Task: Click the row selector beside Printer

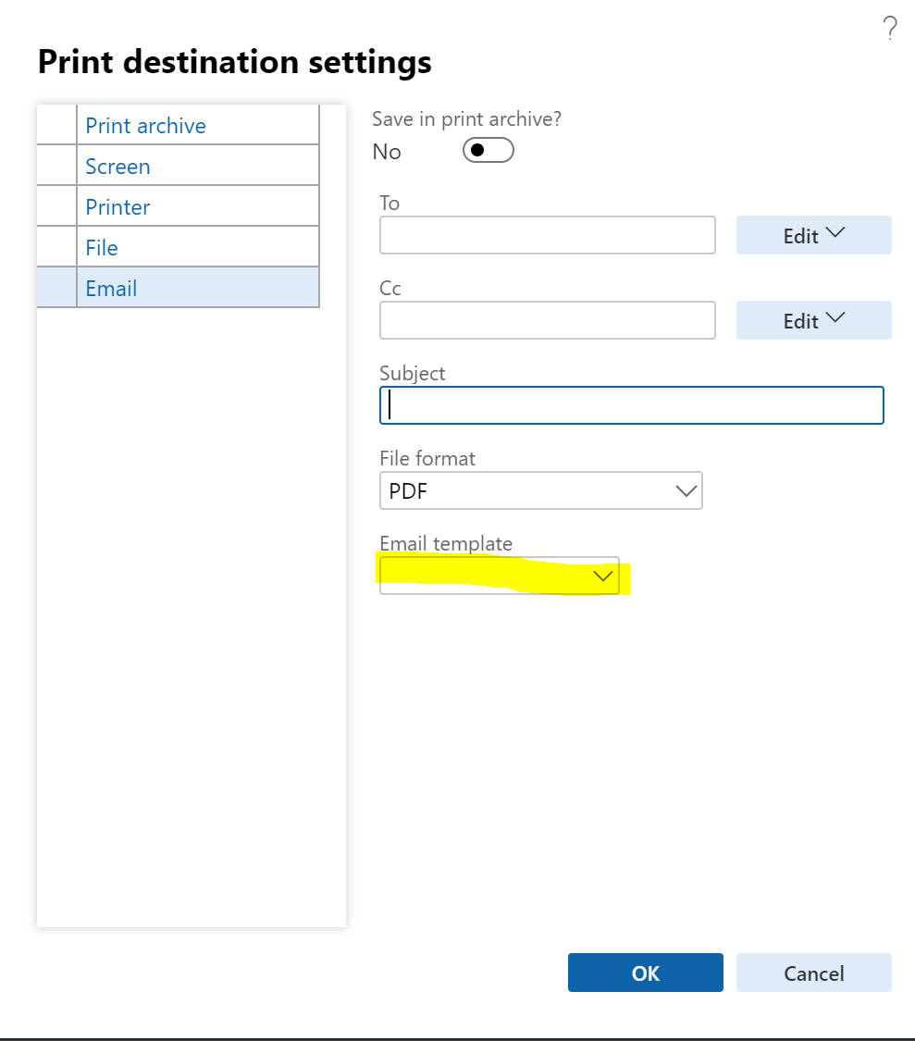Action: (57, 205)
